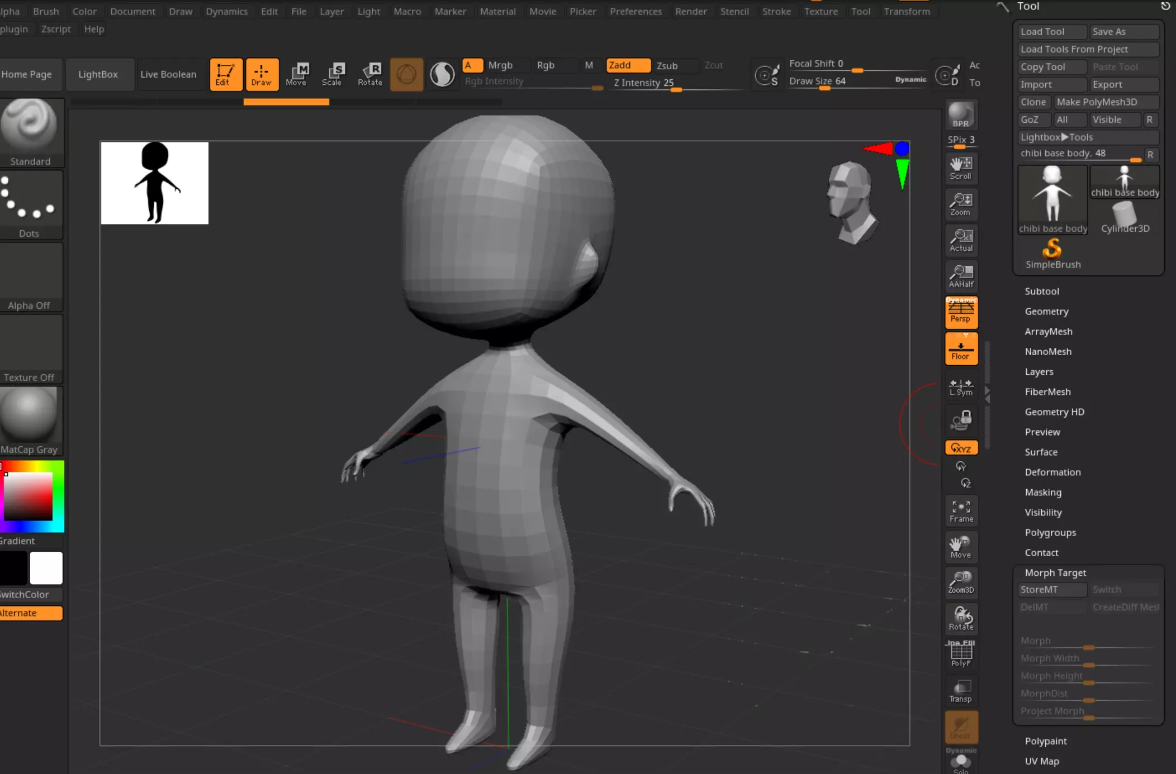
Task: Expand the Subtool palette section
Action: coord(1041,291)
